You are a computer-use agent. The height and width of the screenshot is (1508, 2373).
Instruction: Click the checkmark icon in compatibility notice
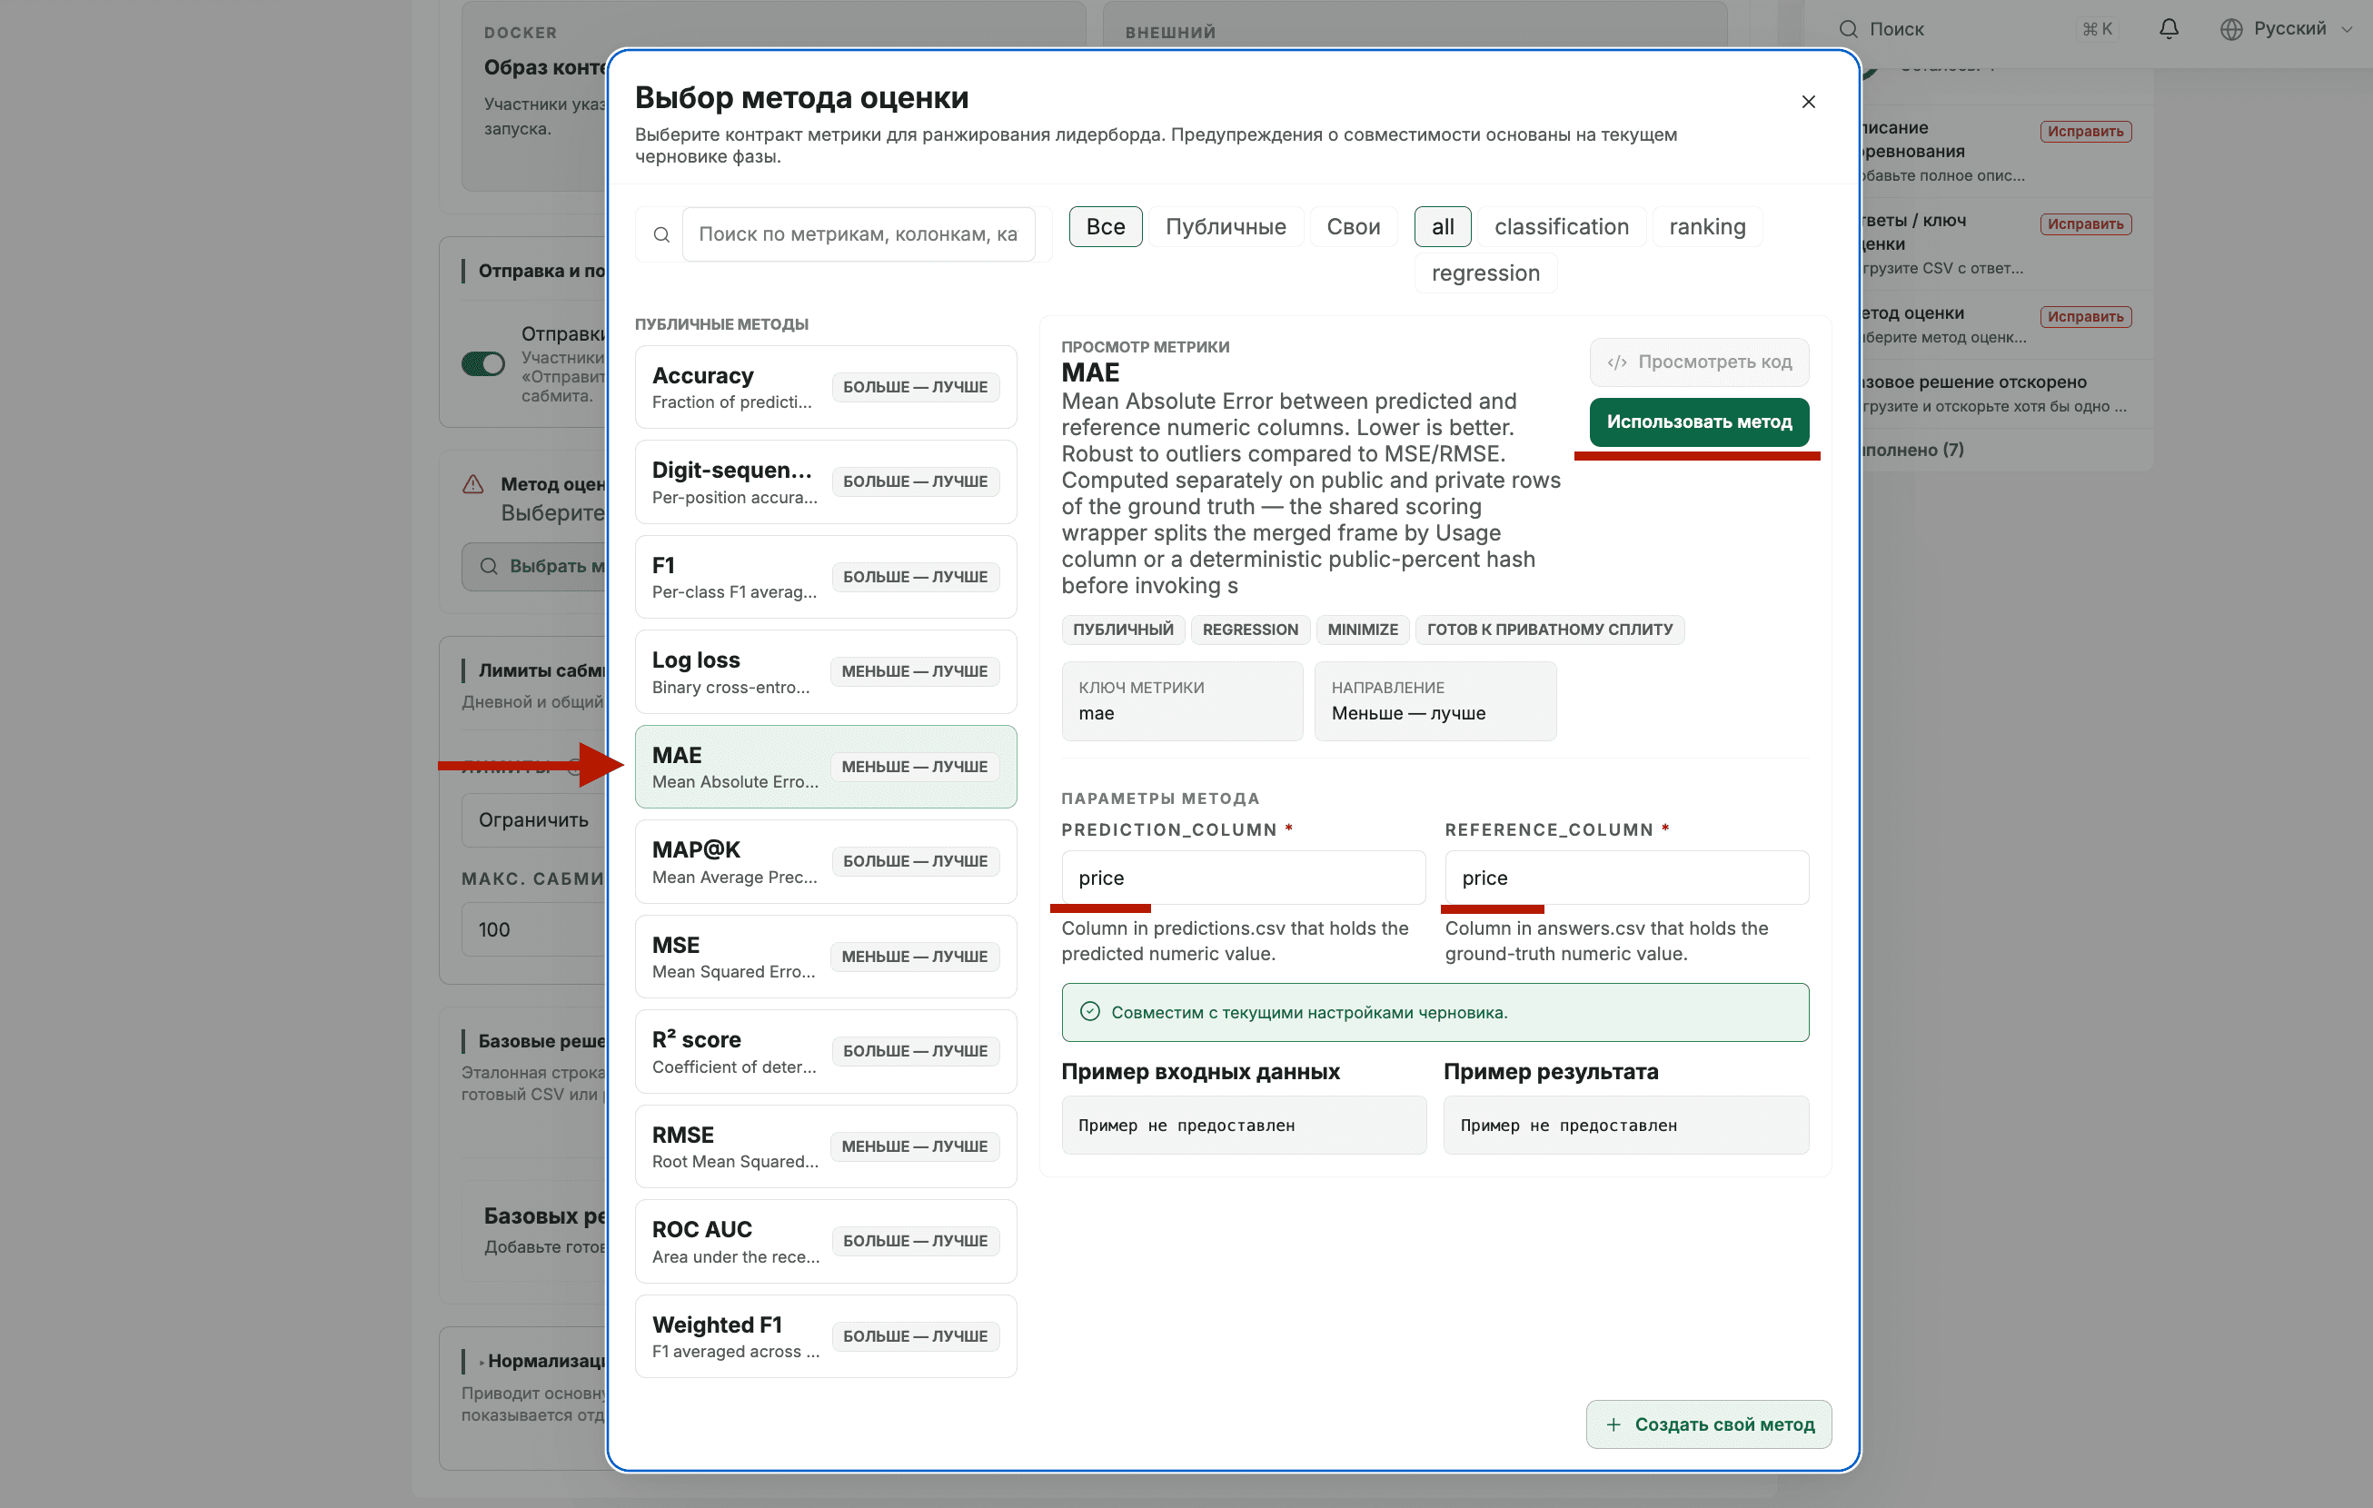(1089, 1011)
